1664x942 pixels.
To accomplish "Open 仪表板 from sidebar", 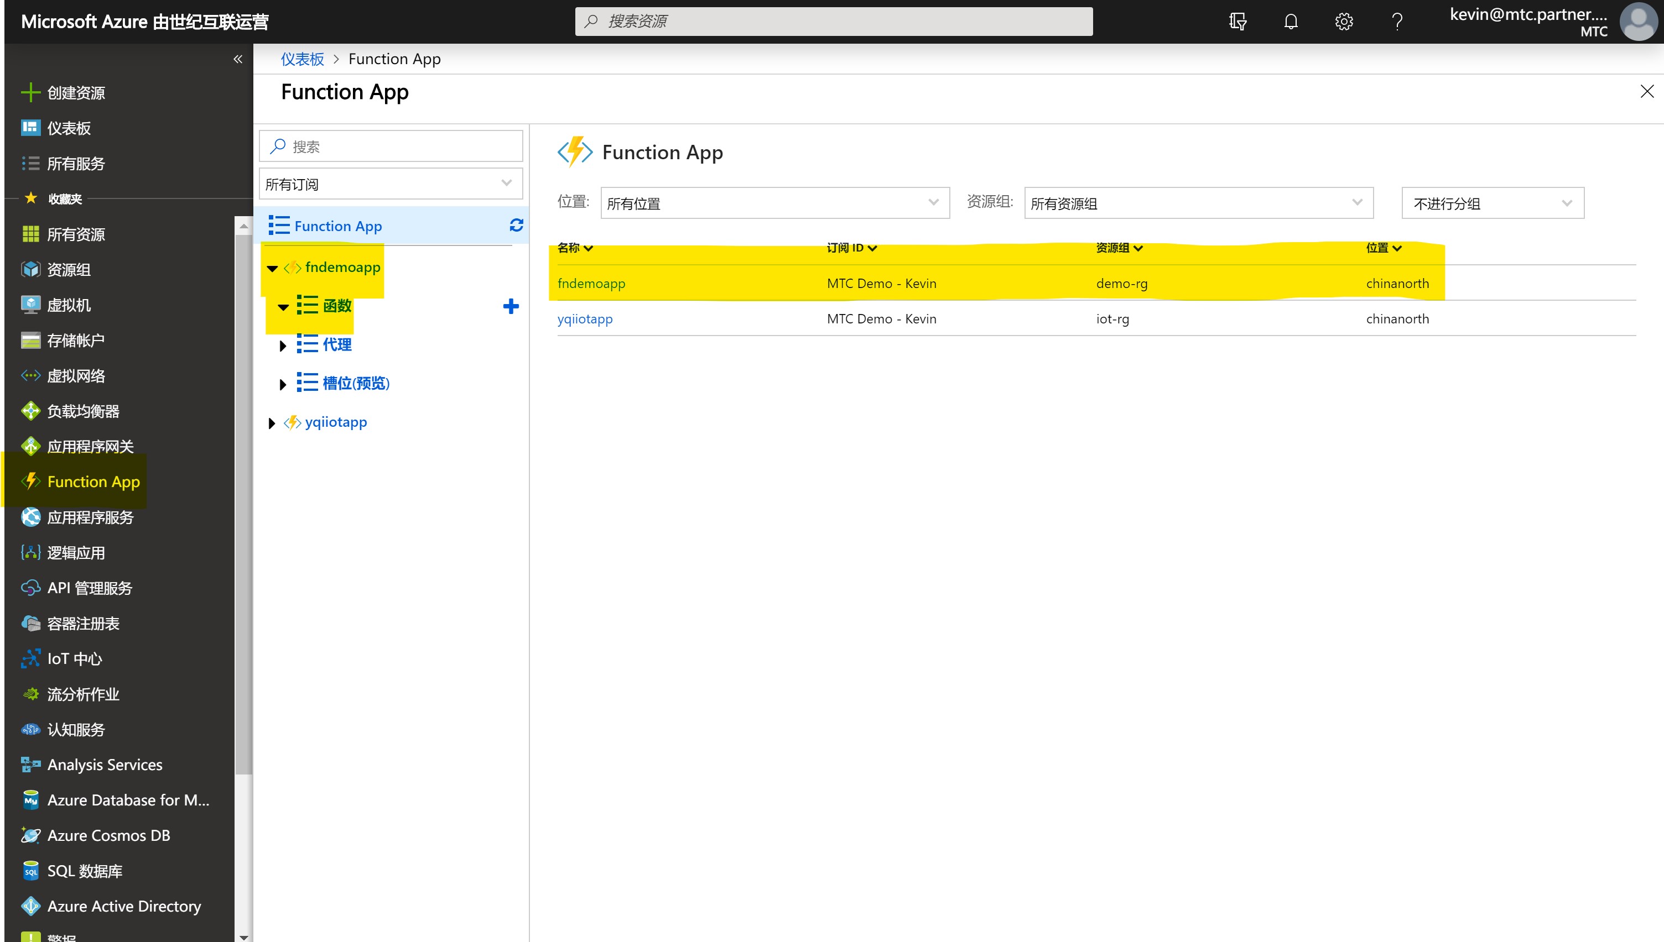I will pos(69,128).
